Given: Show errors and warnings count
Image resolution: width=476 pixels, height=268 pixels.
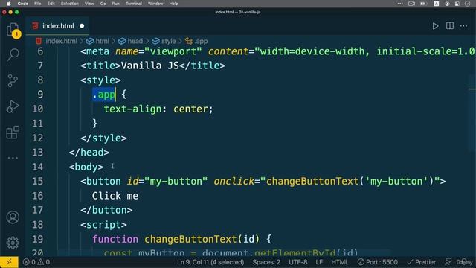Looking at the screenshot, I should [x=36, y=262].
